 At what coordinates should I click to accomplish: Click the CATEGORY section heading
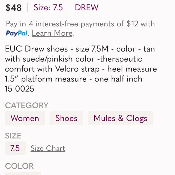[x=27, y=105]
